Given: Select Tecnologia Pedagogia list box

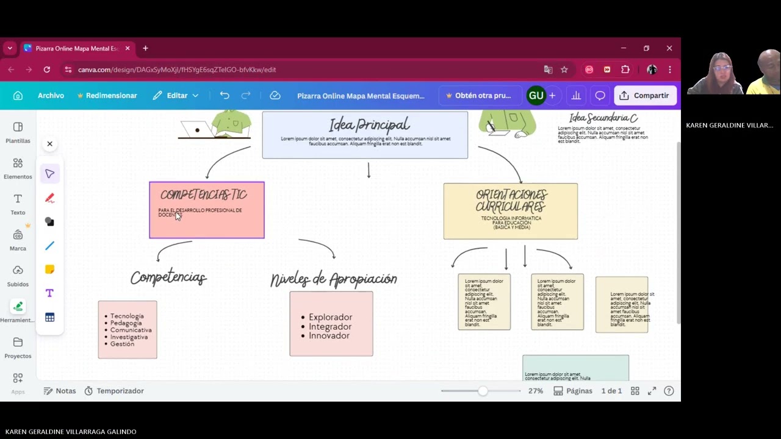Looking at the screenshot, I should coord(128,329).
